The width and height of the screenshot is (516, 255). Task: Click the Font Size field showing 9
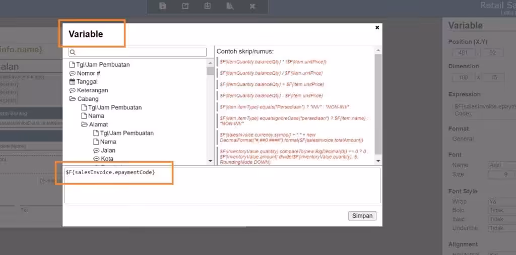coord(502,175)
